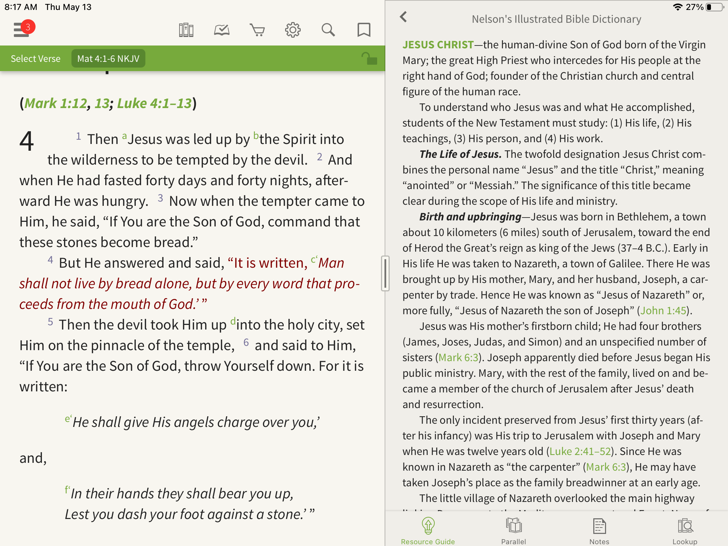This screenshot has width=728, height=546.
Task: Open the John 1:45 reference link
Action: pos(663,310)
